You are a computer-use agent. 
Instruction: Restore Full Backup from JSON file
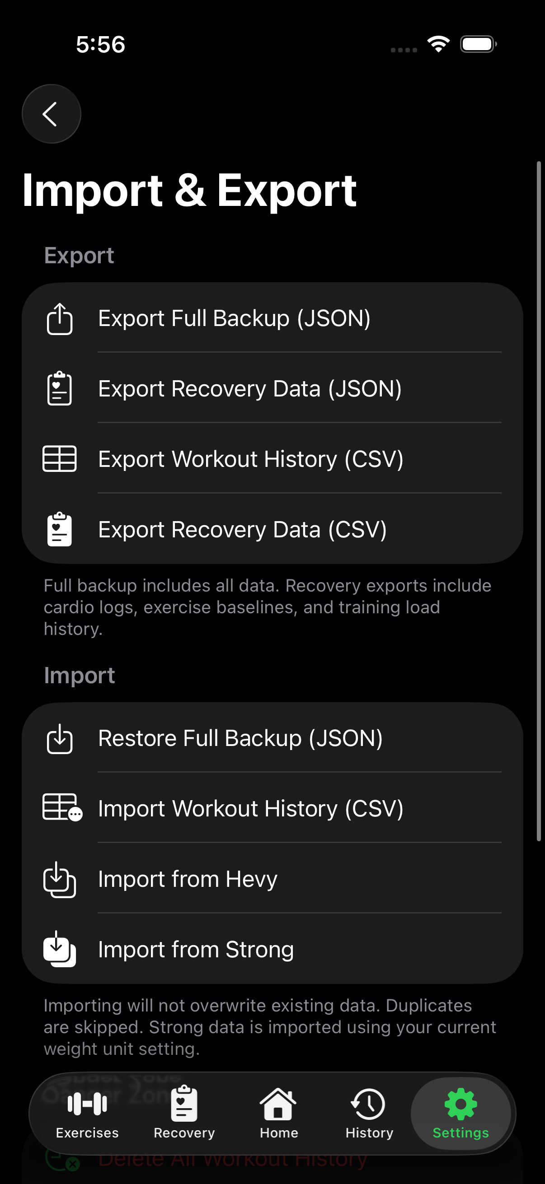point(240,738)
